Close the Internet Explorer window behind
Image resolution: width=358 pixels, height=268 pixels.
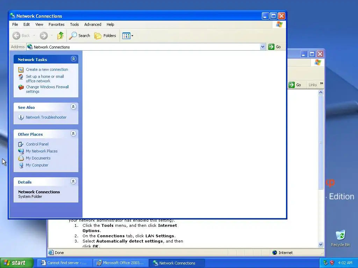click(320, 54)
